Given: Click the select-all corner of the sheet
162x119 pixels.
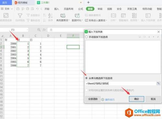Looking at the screenshot, I should tap(2, 36).
